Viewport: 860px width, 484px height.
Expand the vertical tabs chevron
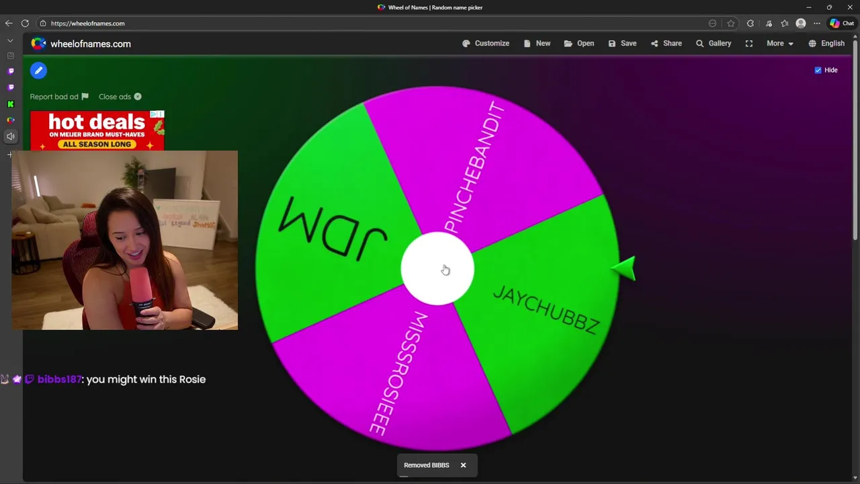(x=10, y=40)
